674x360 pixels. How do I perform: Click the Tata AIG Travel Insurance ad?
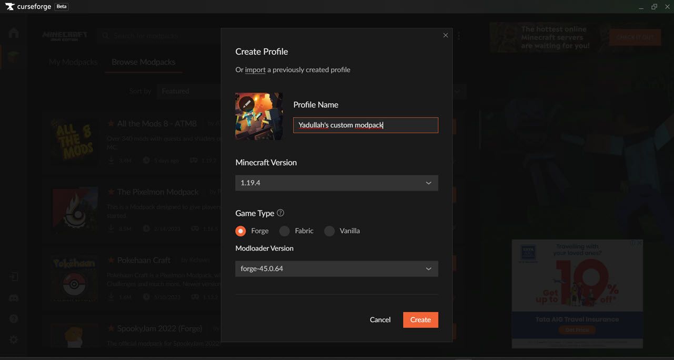point(577,293)
